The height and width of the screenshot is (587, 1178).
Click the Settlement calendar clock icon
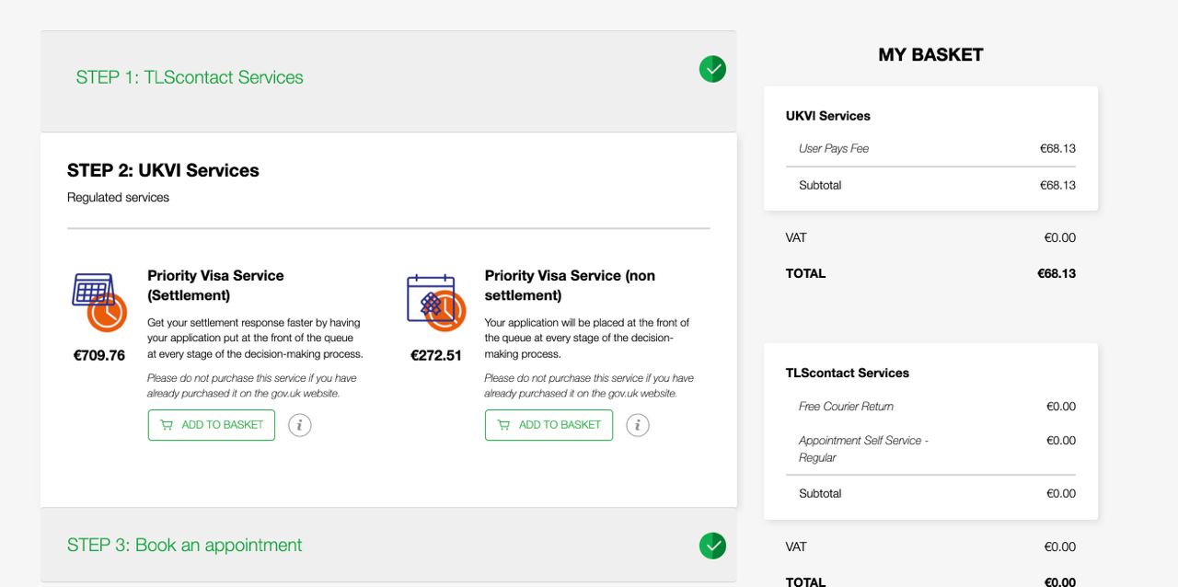tap(98, 302)
